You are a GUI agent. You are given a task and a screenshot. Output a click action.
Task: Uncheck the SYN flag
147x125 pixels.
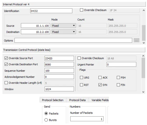(x=100, y=85)
